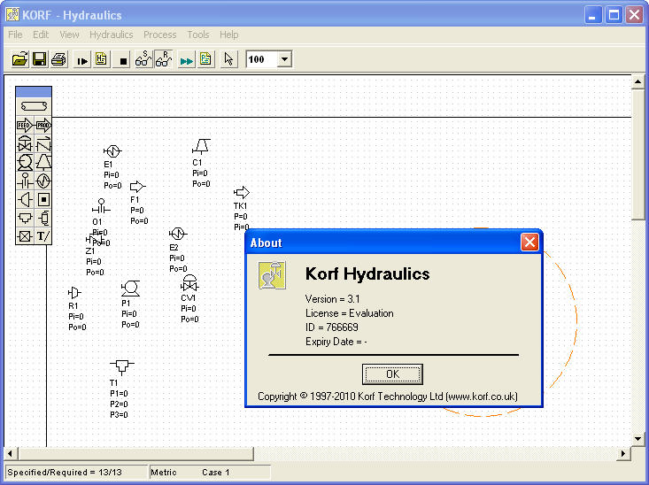Click the 'Version = 3.1' text
The height and width of the screenshot is (485, 649).
[x=332, y=299]
